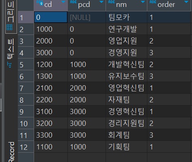192x162 pixels.
Task: Select order cell in 회계팀 row
Action: coord(169,135)
